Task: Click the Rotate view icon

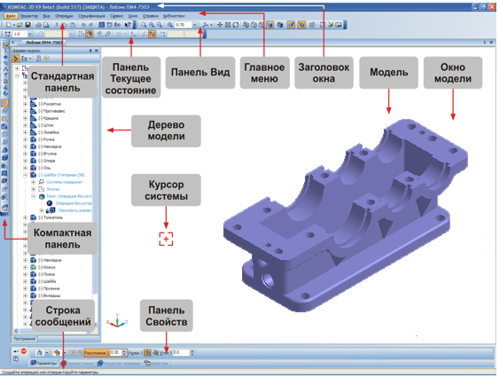Action: coord(236,25)
